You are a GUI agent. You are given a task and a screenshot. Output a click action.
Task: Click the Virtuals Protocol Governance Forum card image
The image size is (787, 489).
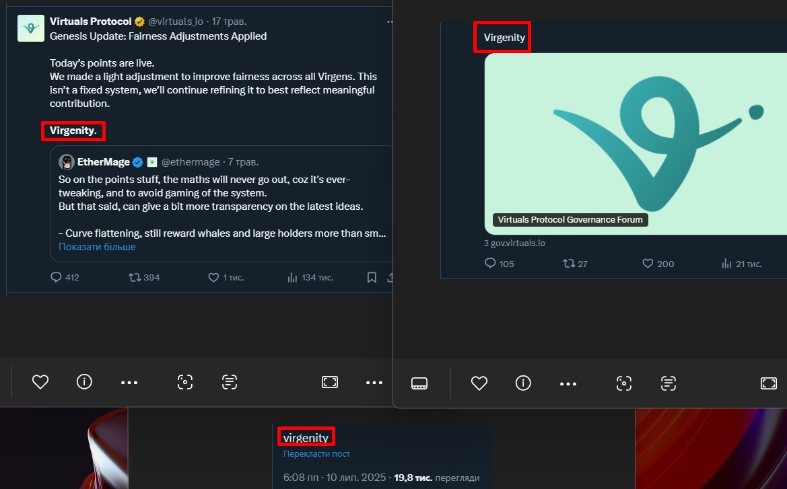point(636,144)
